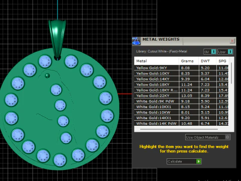Screen dimensions: 241x181
Task: Close the Metal Weights dialog
Action: 232,41
